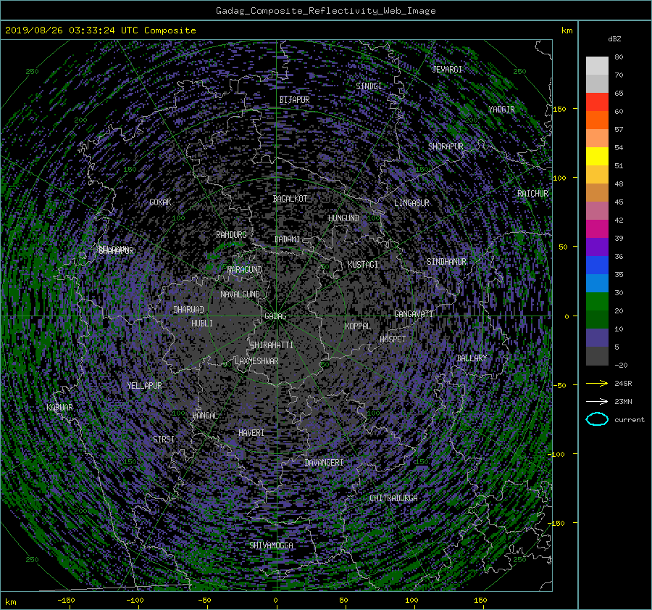Click the HANGAL city label
The height and width of the screenshot is (610, 652).
204,416
